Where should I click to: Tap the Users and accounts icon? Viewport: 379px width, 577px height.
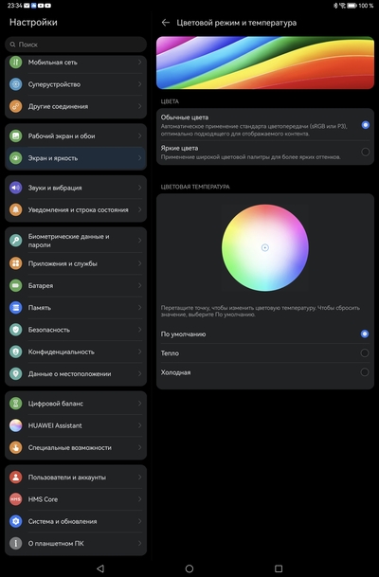(15, 477)
